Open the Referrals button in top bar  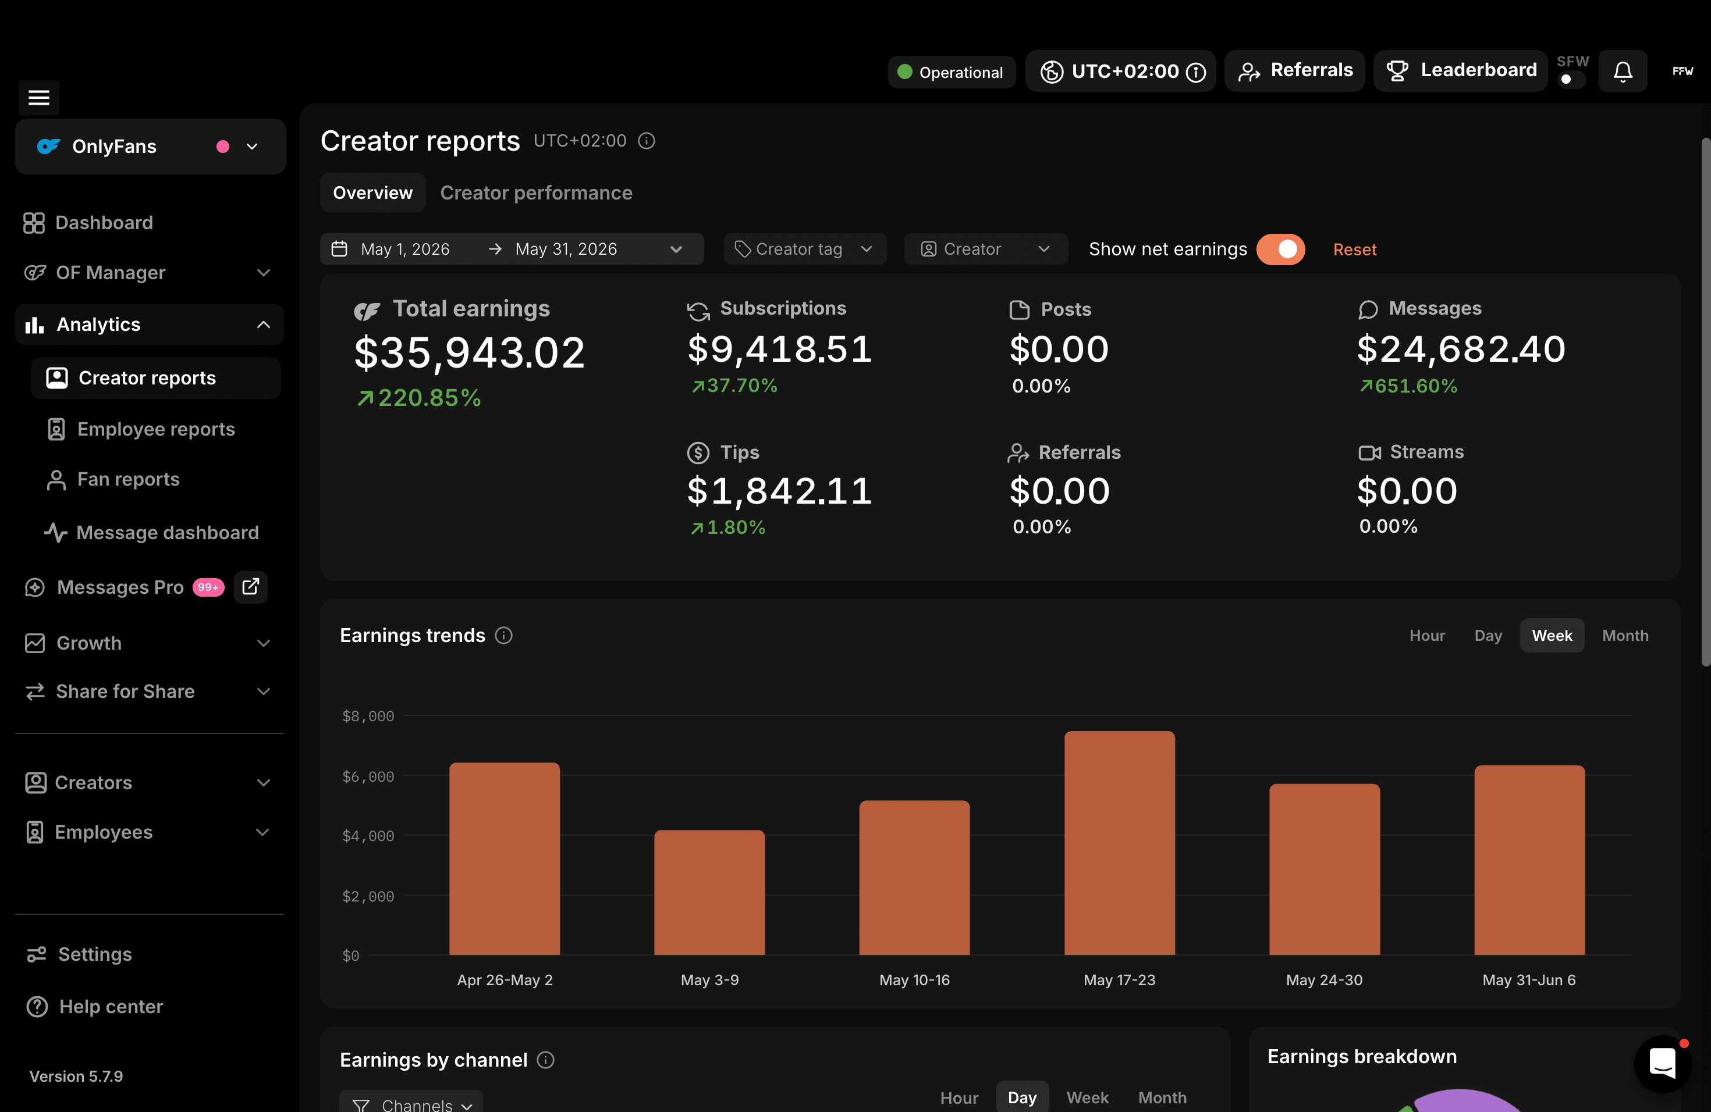[1294, 70]
